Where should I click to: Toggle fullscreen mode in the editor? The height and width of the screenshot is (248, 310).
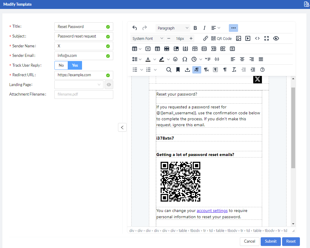tap(266, 38)
